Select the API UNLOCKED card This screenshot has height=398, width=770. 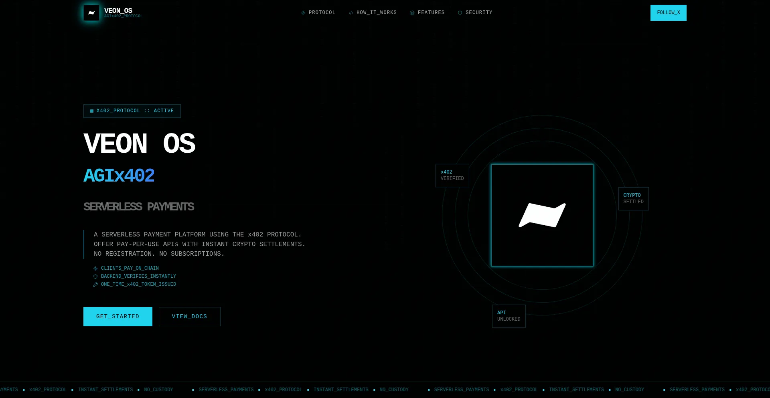pyautogui.click(x=509, y=316)
